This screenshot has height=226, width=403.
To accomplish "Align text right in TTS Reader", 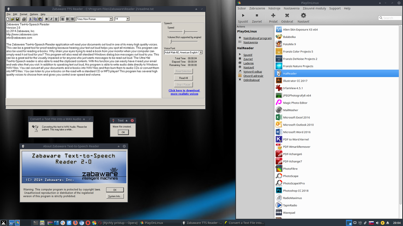I will [72, 19].
